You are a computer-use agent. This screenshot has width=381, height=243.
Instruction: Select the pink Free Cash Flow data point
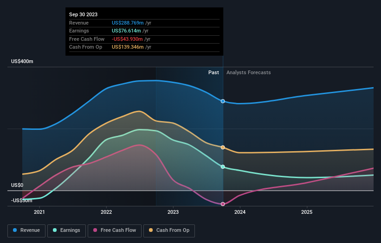[x=223, y=204]
